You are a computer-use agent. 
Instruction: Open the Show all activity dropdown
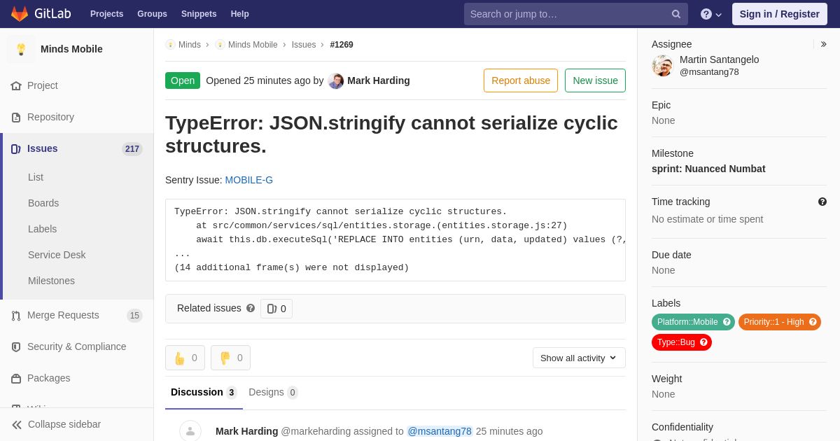pos(579,358)
